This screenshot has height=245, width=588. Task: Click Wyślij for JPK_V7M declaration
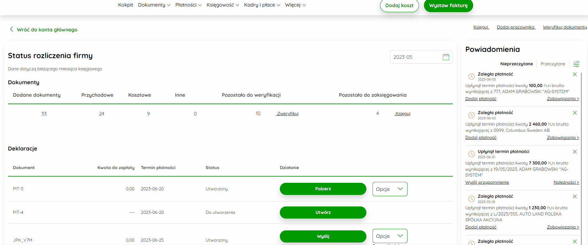323,236
